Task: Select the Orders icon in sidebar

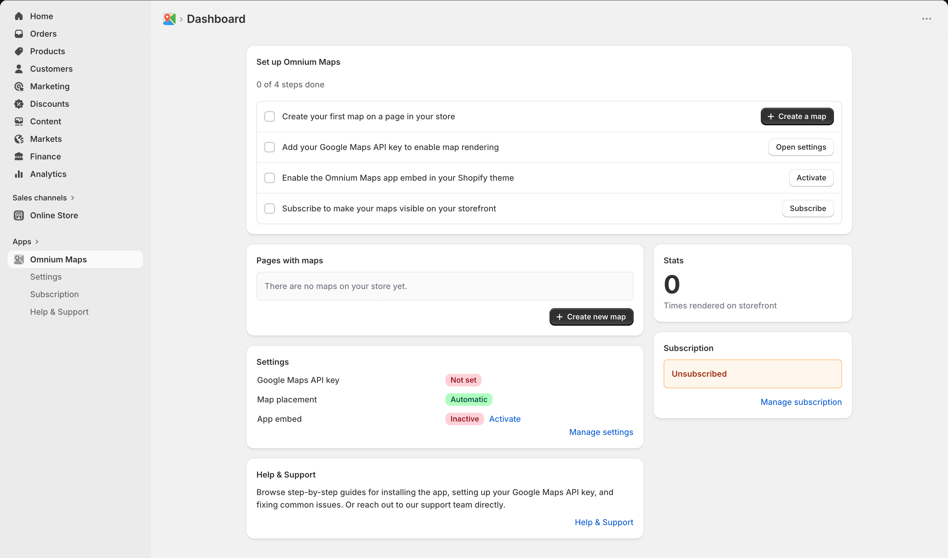Action: point(19,34)
